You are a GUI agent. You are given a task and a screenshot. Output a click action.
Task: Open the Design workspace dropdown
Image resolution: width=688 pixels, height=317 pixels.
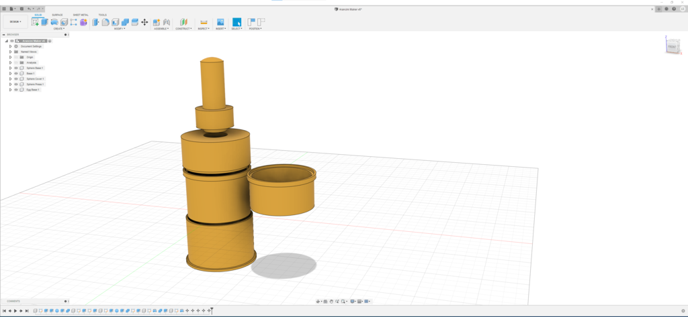pos(15,21)
